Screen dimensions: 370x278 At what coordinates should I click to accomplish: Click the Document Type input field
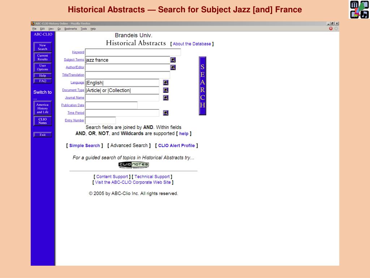(x=122, y=90)
